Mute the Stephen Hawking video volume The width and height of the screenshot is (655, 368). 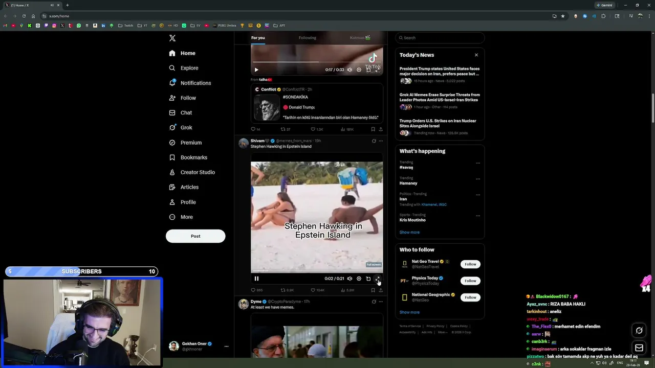click(x=350, y=279)
